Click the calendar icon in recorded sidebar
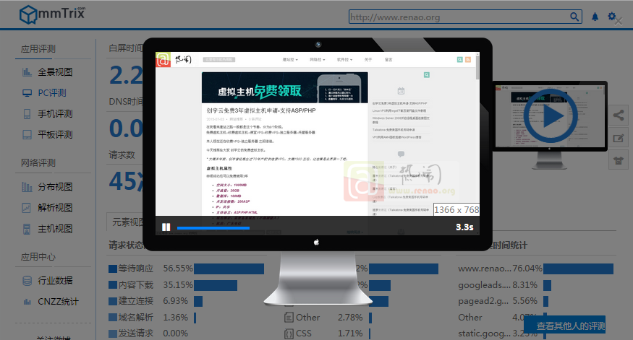The height and width of the screenshot is (340, 633). coord(401,91)
